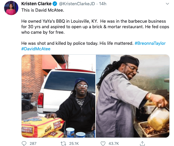This screenshot has height=146, width=174.
Task: Click the blue verified badge
Action: (55, 4)
